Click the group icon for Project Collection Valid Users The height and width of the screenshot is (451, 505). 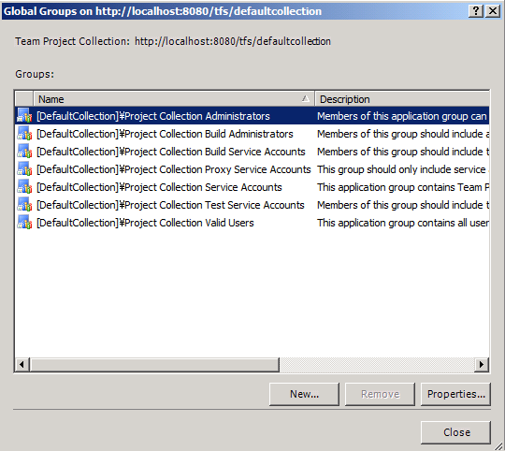[24, 223]
